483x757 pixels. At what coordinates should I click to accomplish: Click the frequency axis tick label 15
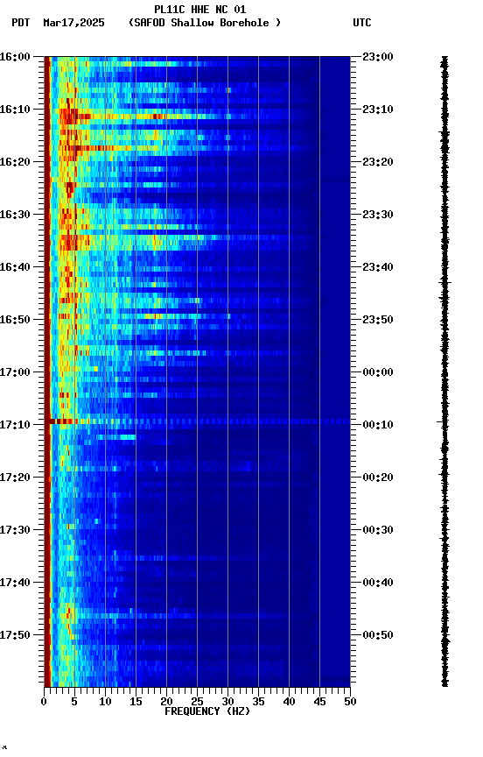(x=136, y=702)
